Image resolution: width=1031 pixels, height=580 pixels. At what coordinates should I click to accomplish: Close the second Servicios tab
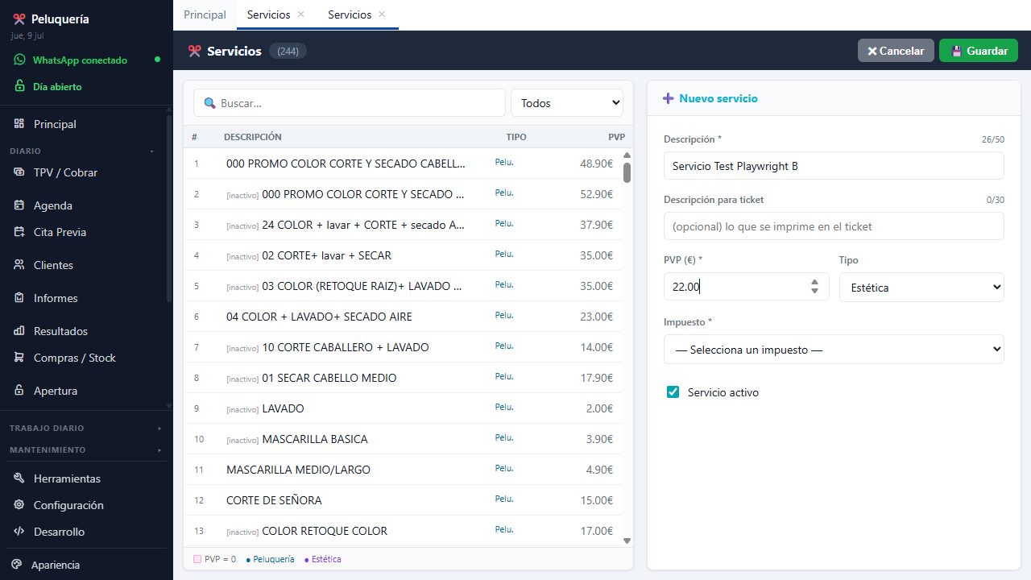click(382, 14)
